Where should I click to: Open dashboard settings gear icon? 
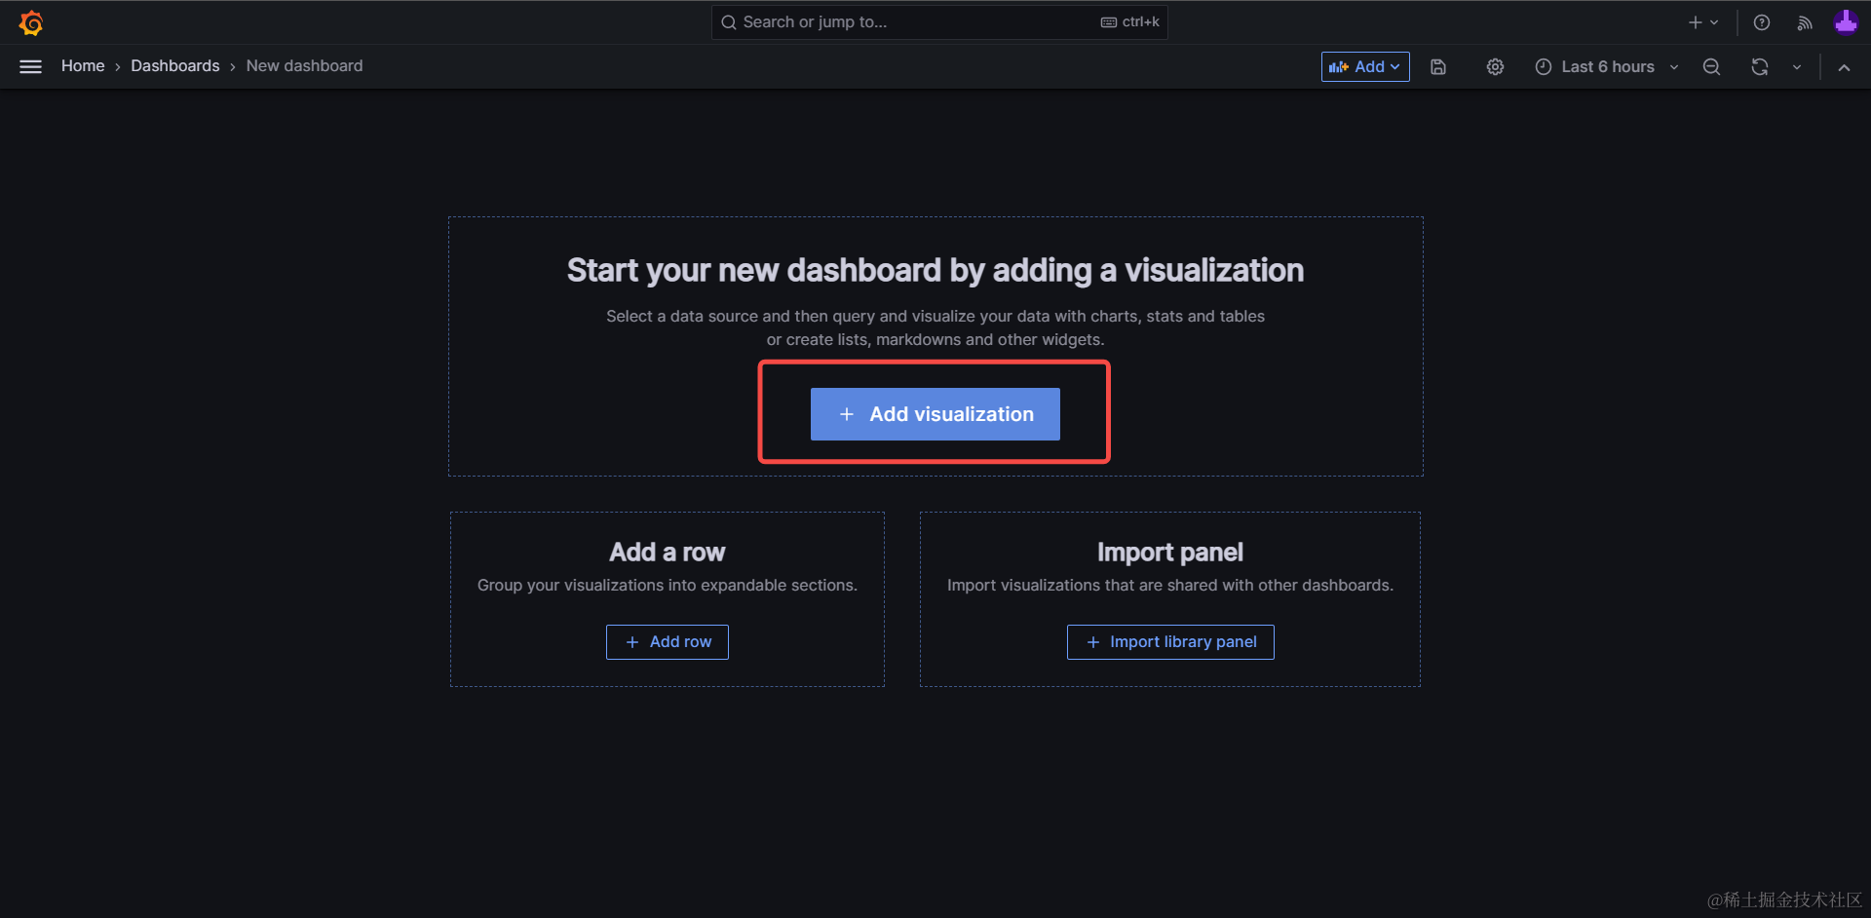[x=1495, y=66]
